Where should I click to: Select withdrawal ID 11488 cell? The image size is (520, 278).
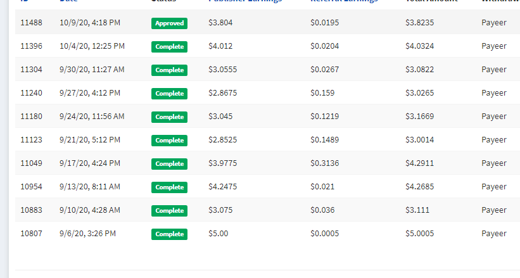pos(31,23)
